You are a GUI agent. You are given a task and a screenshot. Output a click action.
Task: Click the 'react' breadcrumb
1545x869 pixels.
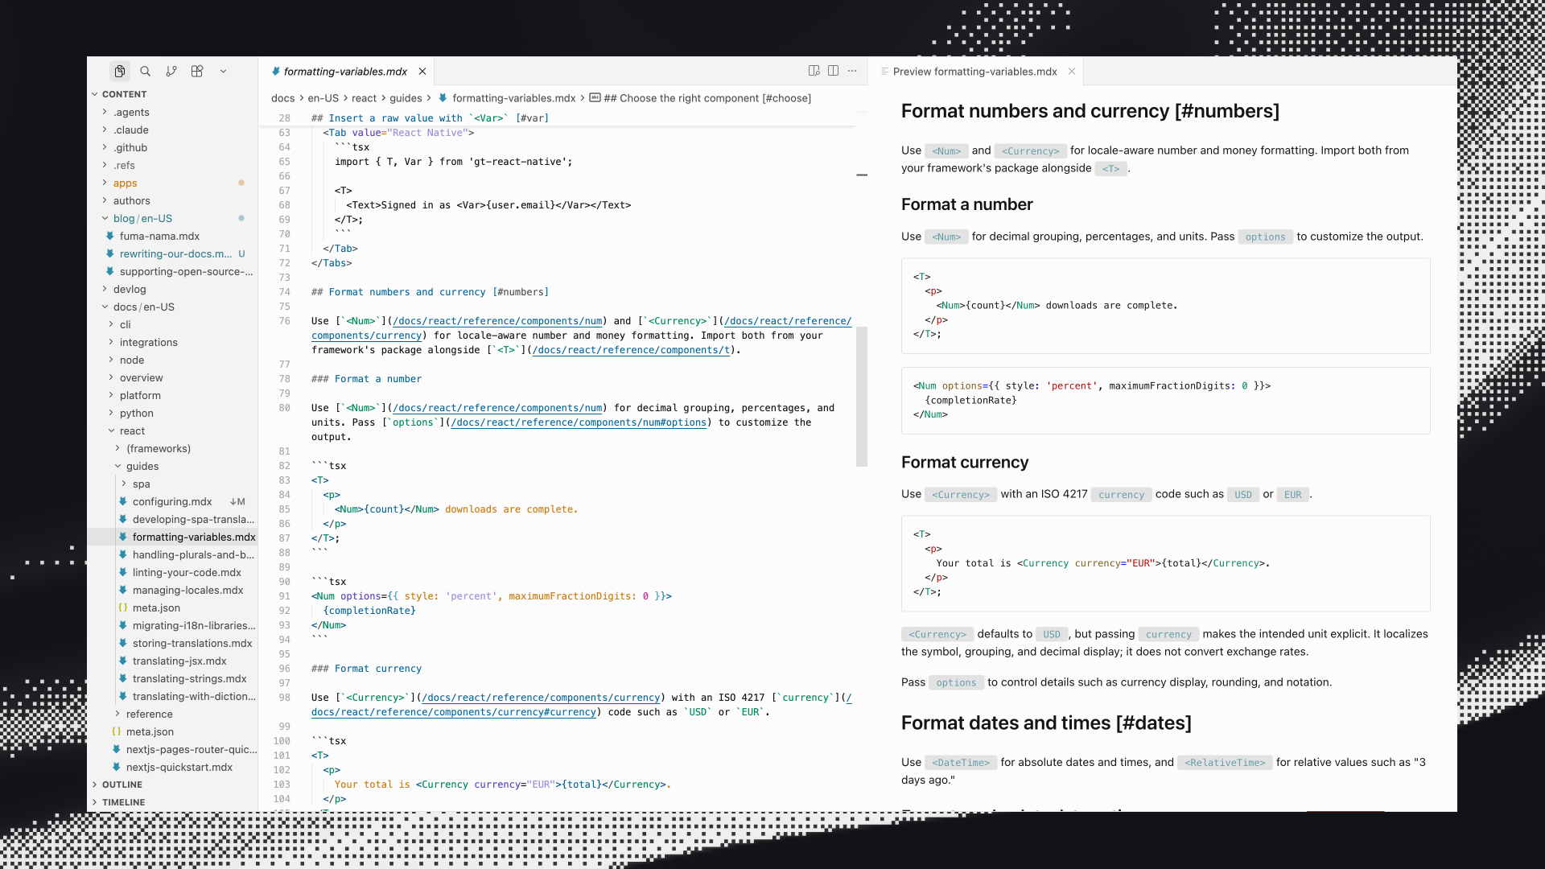(x=364, y=98)
